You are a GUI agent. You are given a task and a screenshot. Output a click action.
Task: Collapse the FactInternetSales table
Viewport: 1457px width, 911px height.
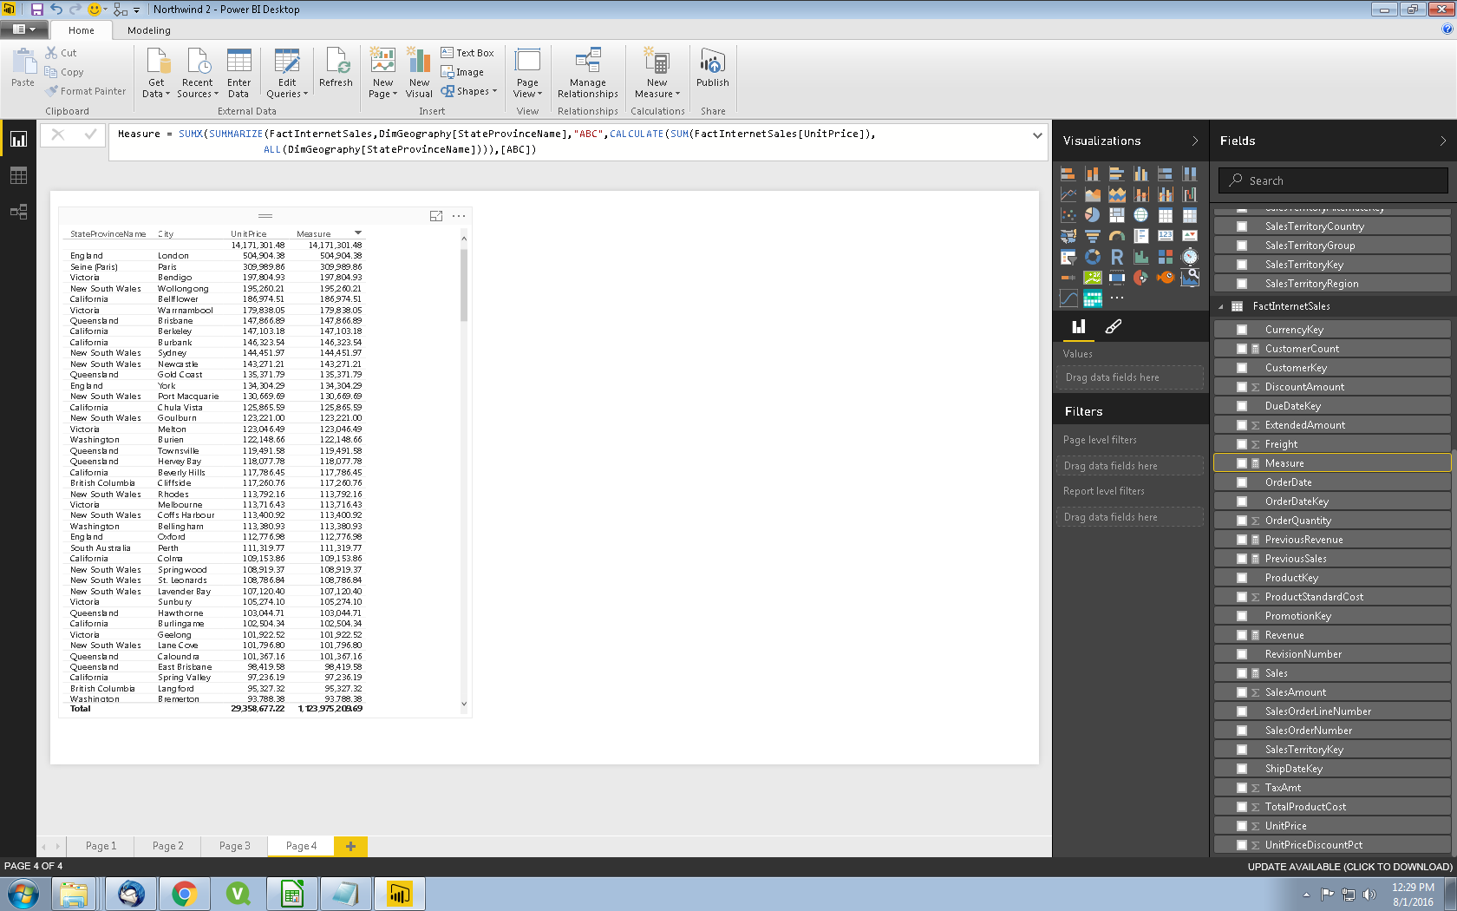(x=1221, y=306)
